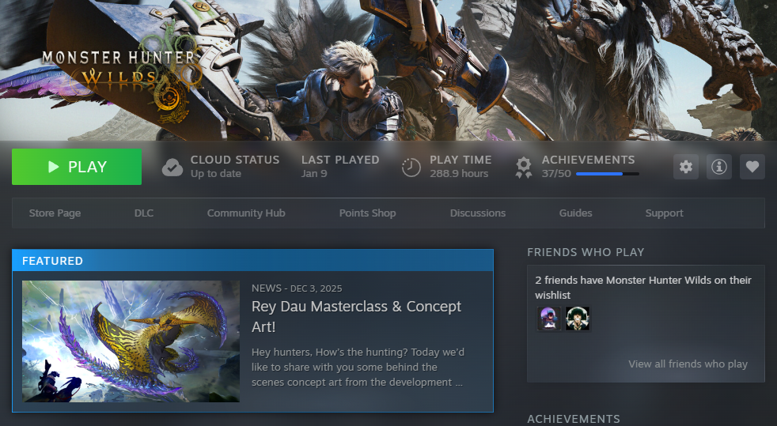The image size is (777, 426).
Task: Go to the DLC tab
Action: [144, 213]
